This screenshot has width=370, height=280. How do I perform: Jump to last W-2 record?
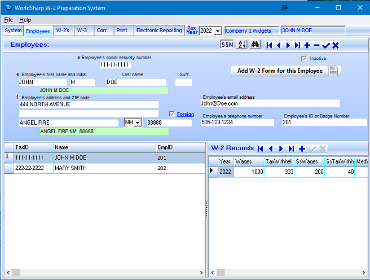coord(291,148)
